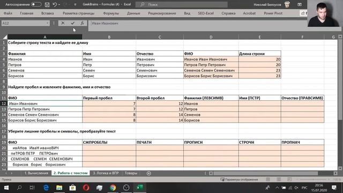
Task: Add a new sheet with plus icon
Action: [x=149, y=173]
